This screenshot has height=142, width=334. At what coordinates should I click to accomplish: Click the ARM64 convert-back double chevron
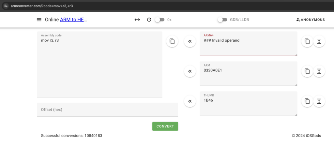click(x=190, y=41)
